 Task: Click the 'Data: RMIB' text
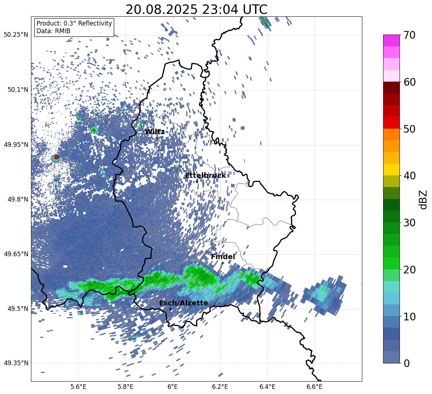pos(53,31)
